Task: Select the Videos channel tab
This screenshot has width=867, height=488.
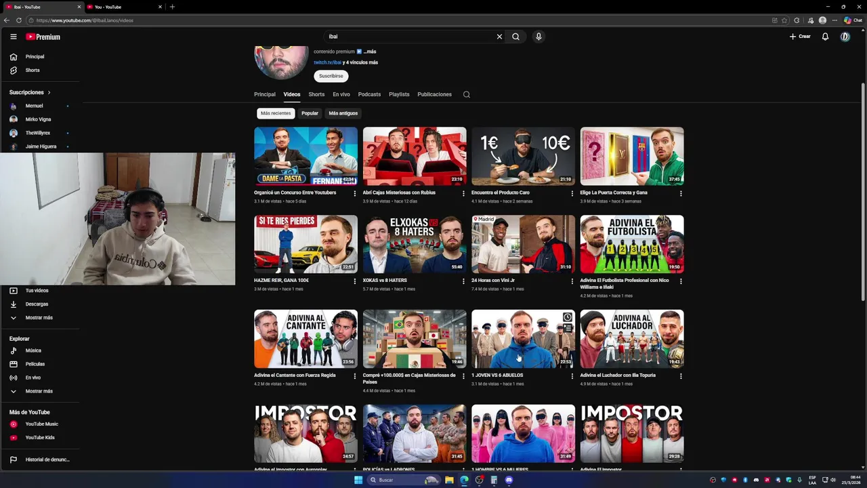Action: (292, 94)
